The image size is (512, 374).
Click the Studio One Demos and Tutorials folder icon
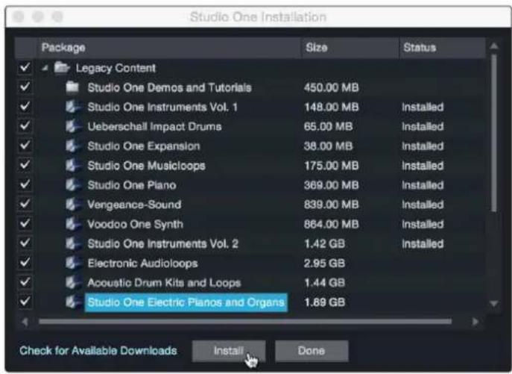[72, 87]
